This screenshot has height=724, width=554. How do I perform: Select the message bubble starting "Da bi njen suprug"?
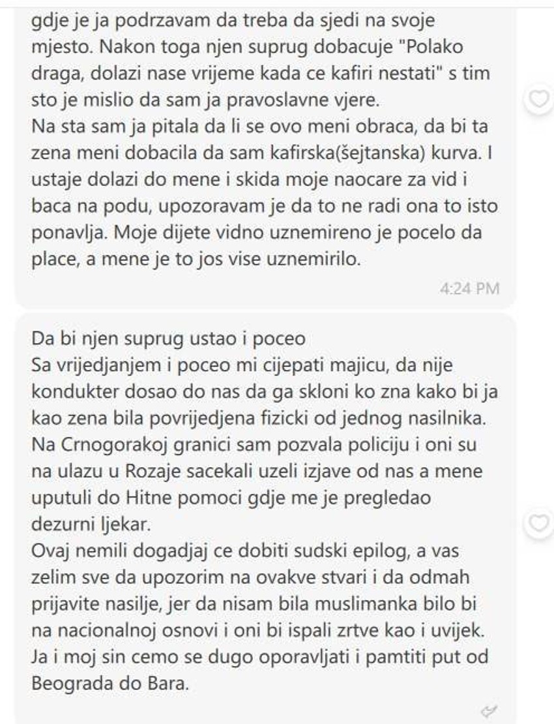point(265,518)
